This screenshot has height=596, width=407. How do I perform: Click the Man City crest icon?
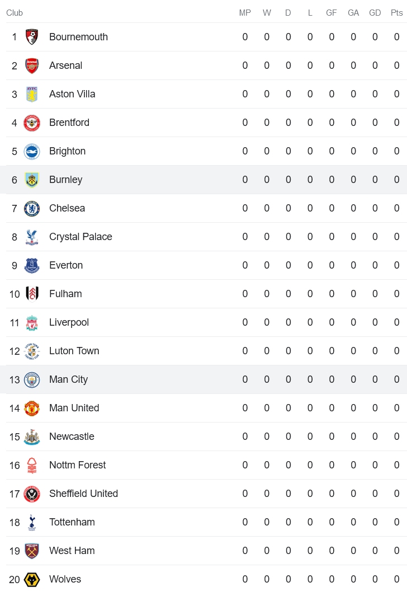point(32,379)
